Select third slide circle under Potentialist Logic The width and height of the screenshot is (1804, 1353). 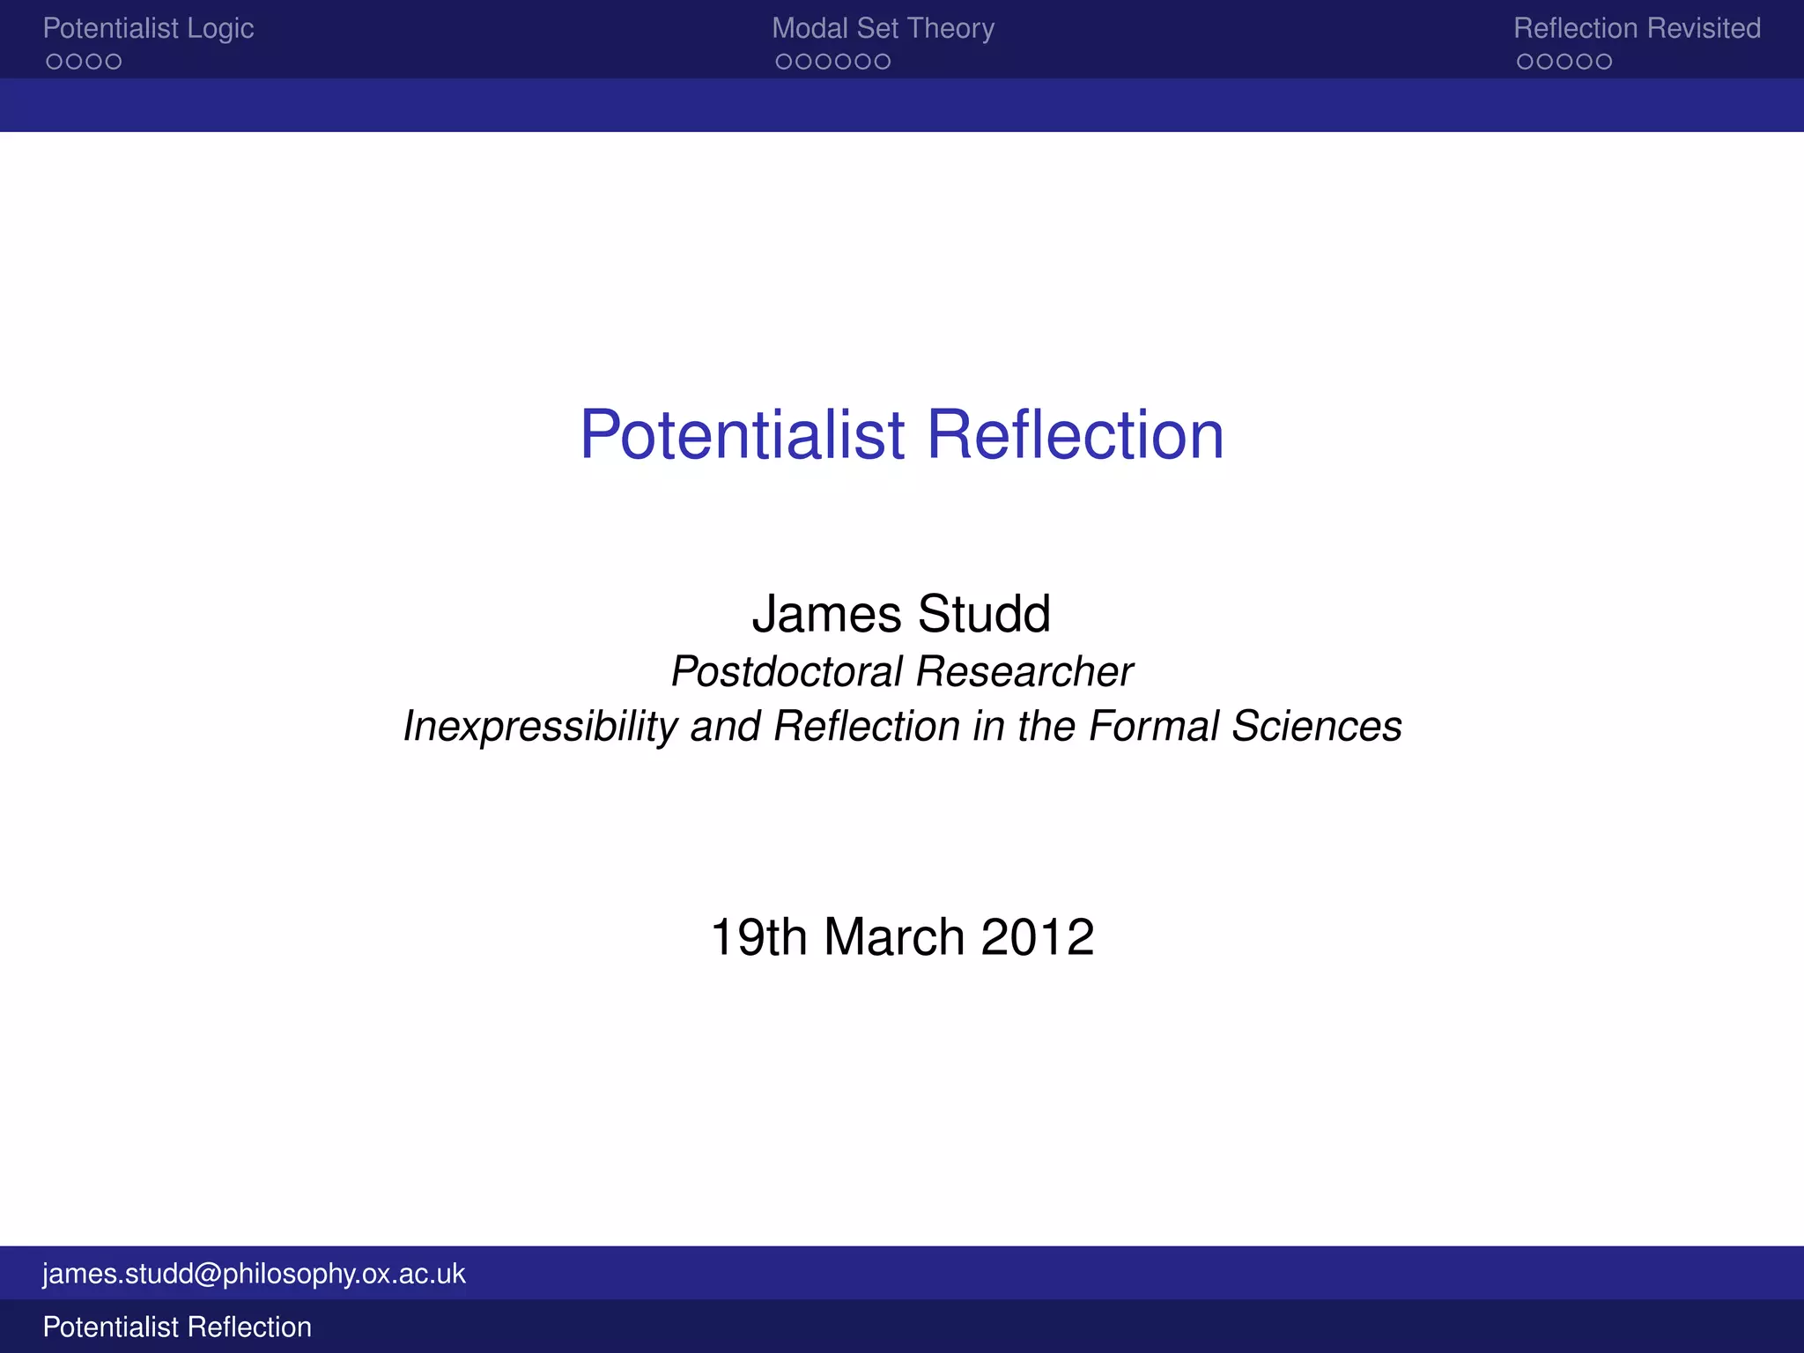tap(94, 62)
